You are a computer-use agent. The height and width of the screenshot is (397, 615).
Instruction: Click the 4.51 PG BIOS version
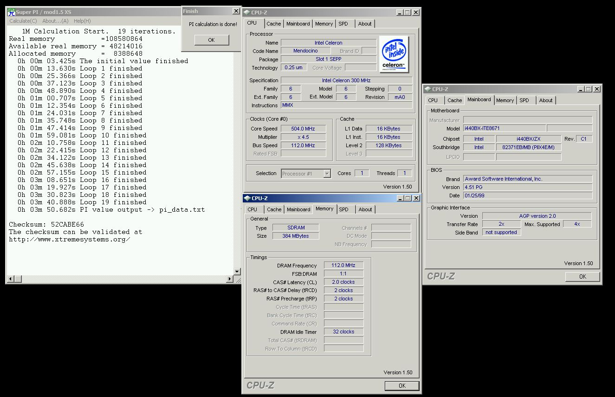point(528,187)
